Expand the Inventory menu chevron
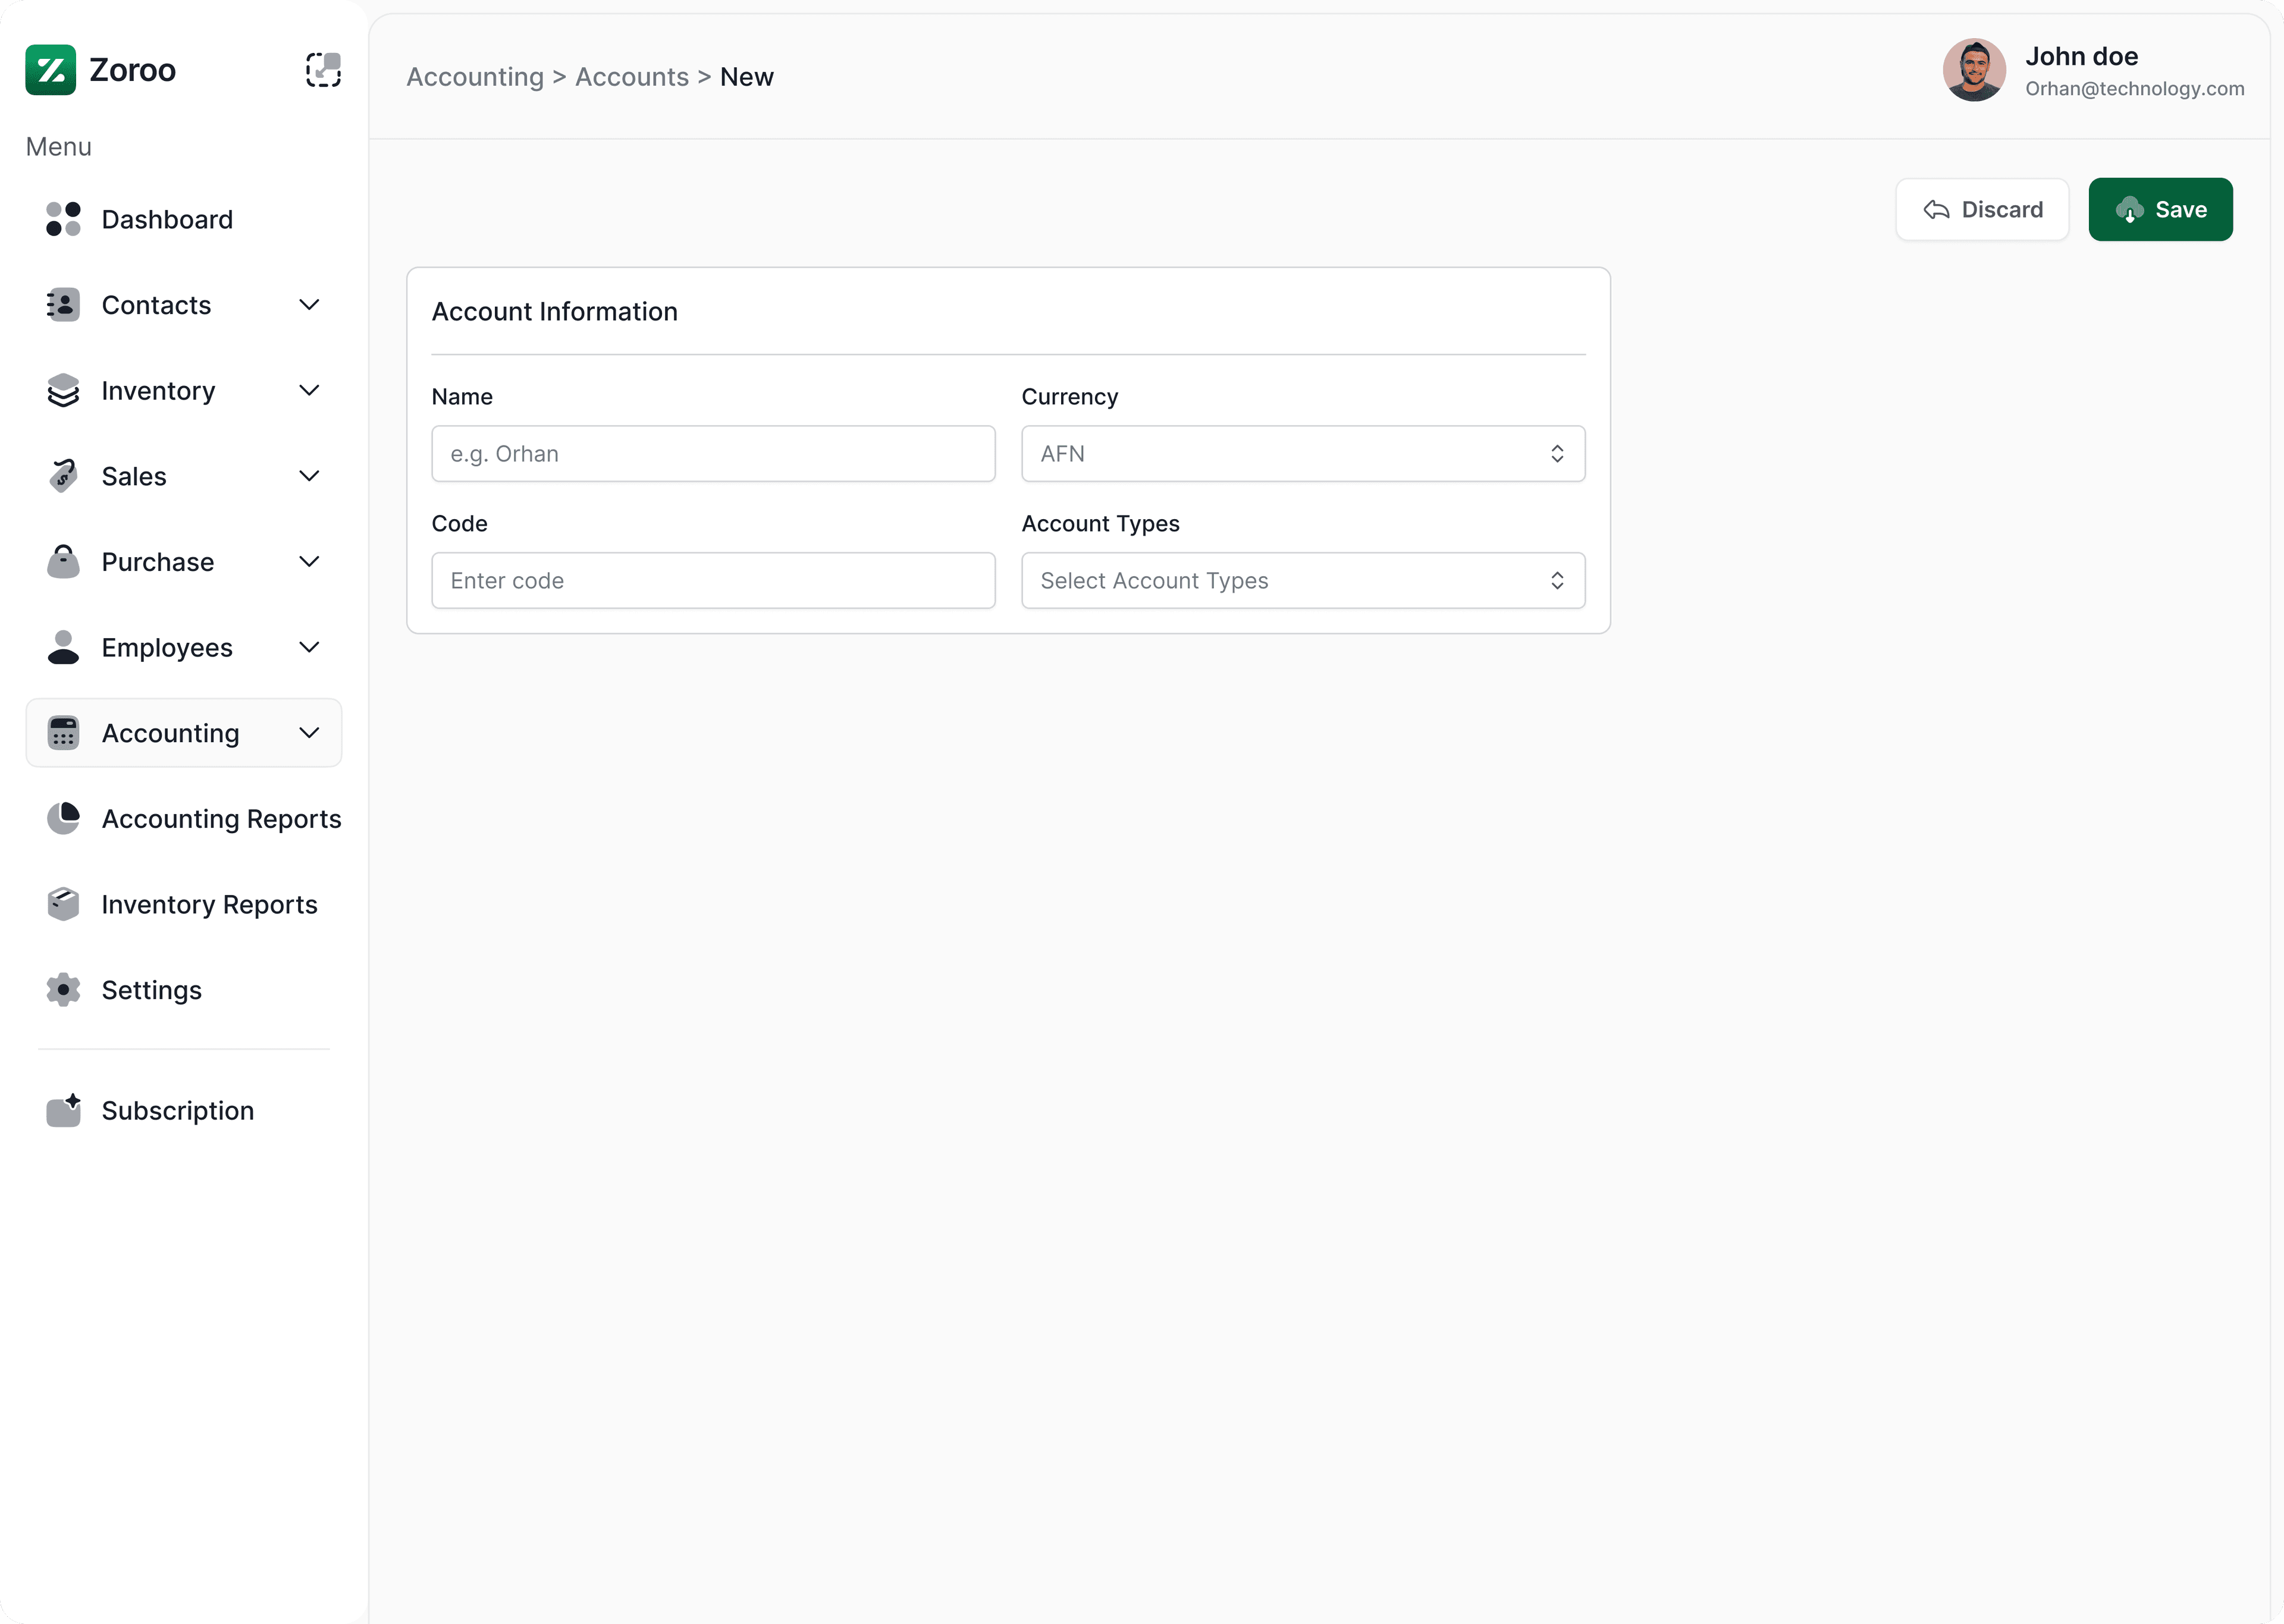This screenshot has width=2284, height=1624. pos(309,390)
